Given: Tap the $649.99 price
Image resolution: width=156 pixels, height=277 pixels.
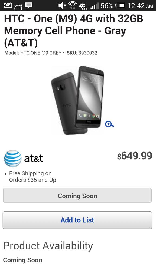Looking at the screenshot, I should (x=134, y=156).
